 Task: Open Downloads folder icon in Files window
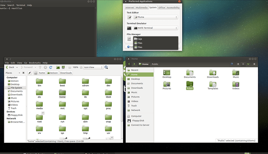[x=213, y=74]
